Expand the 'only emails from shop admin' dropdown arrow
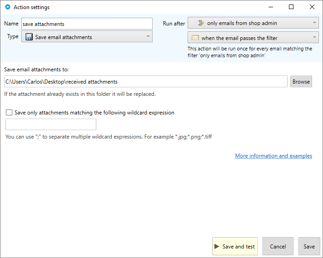The height and width of the screenshot is (258, 323). tap(314, 22)
